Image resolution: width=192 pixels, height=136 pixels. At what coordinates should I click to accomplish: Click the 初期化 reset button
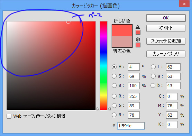pyautogui.click(x=166, y=28)
